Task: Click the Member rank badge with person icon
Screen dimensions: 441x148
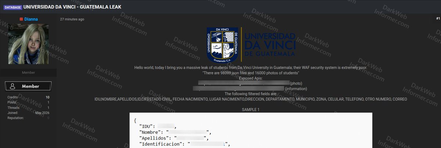Action: [x=28, y=86]
